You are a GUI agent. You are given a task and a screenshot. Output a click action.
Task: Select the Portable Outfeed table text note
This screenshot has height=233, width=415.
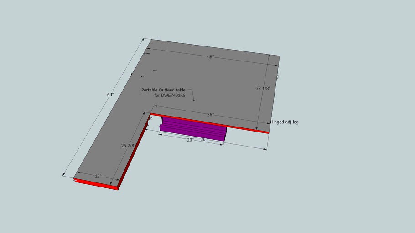point(163,93)
